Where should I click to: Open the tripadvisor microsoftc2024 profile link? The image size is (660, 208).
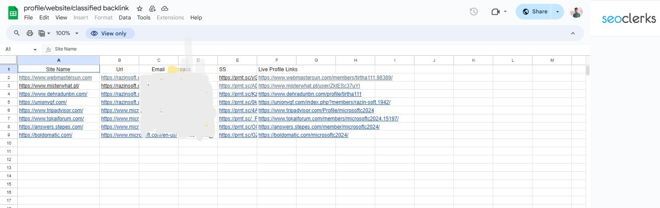pos(316,110)
